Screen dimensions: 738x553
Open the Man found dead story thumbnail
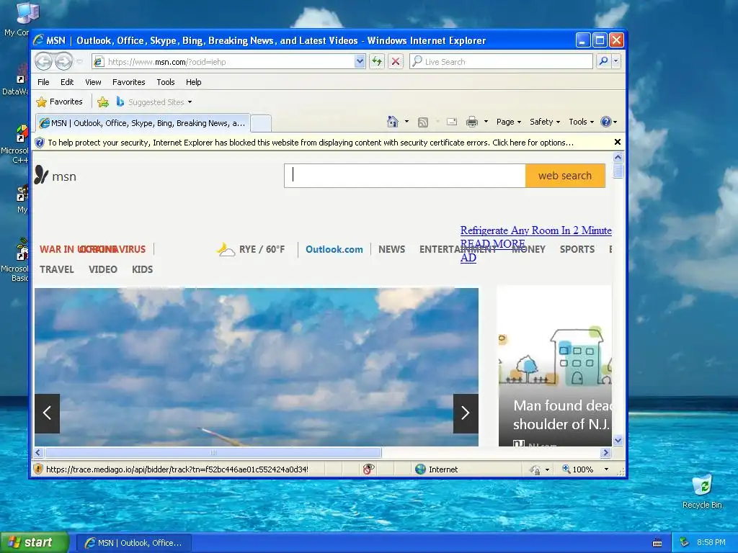point(555,367)
